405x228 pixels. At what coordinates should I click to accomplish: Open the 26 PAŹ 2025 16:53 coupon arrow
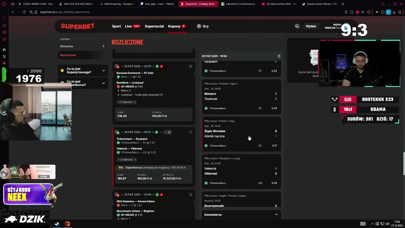(190, 132)
